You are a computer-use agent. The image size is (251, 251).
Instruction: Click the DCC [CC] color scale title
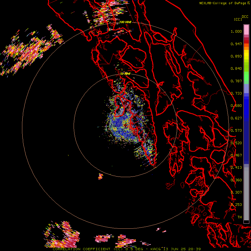click(x=241, y=18)
